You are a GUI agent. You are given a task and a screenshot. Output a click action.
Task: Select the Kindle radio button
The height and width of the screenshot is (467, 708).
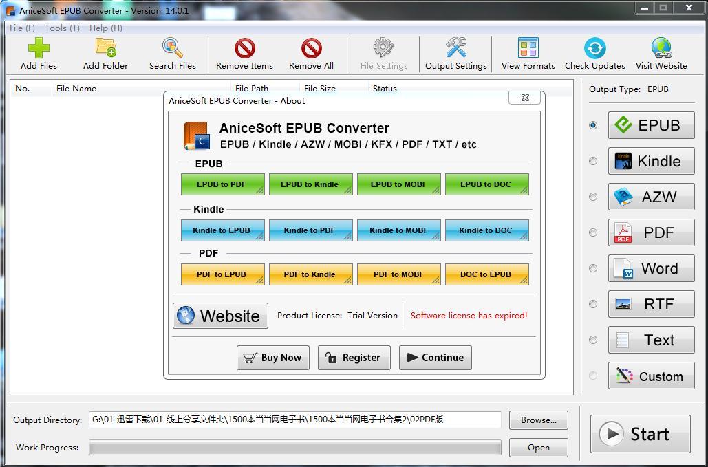[x=593, y=161]
